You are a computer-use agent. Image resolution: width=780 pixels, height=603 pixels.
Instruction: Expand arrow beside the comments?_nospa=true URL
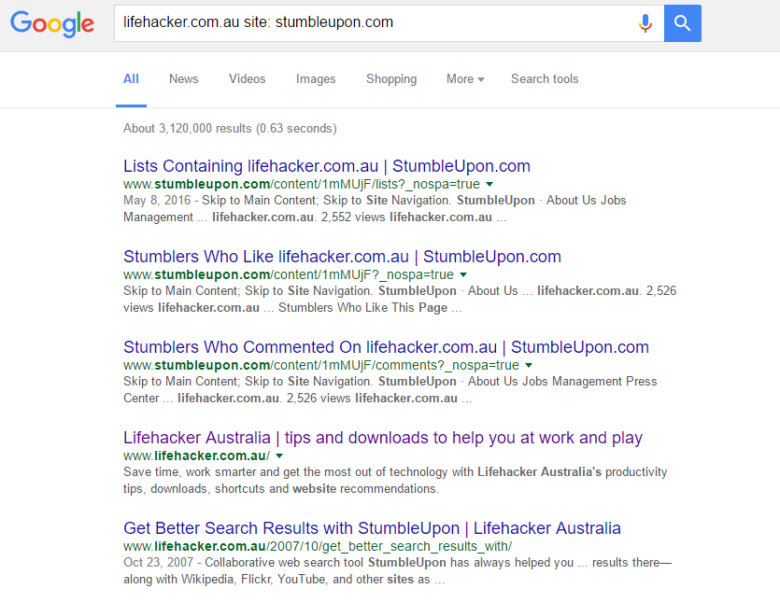529,366
